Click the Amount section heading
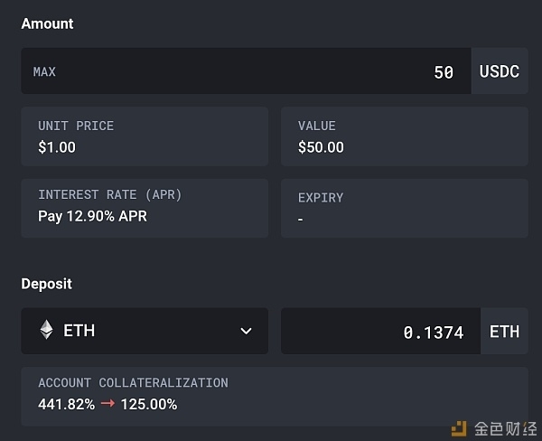 (47, 23)
